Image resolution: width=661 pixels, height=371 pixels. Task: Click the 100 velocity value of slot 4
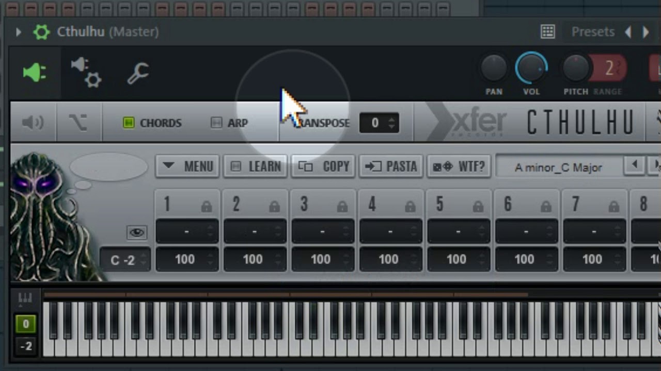[390, 259]
